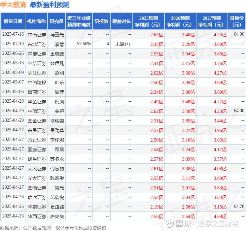This screenshot has width=246, height=231.
Task: Click analyst name 唐爽爽
Action: pos(57,216)
